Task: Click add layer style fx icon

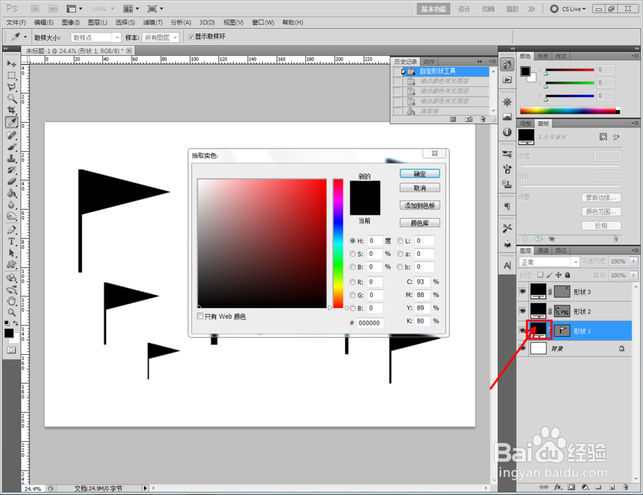Action: (557, 487)
